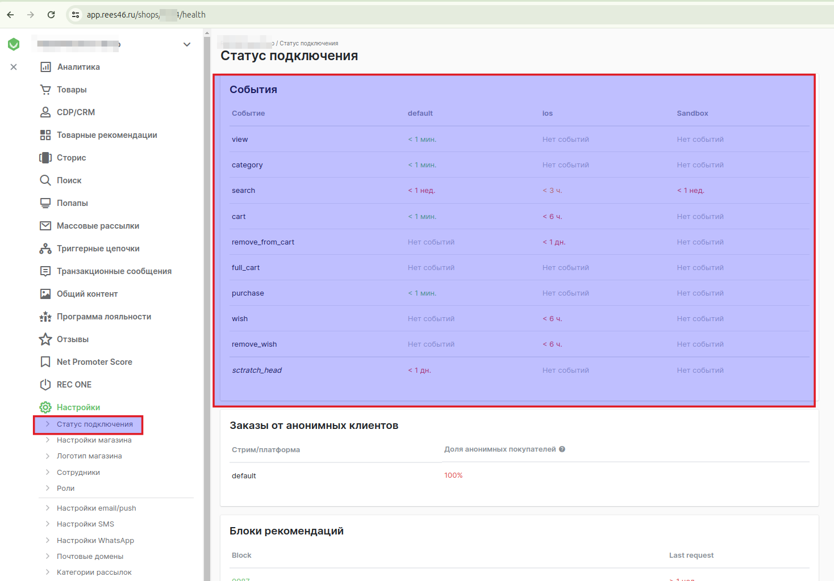Viewport: 834px width, 581px height.
Task: Select Почтовые домены in the sidebar menu
Action: 90,556
